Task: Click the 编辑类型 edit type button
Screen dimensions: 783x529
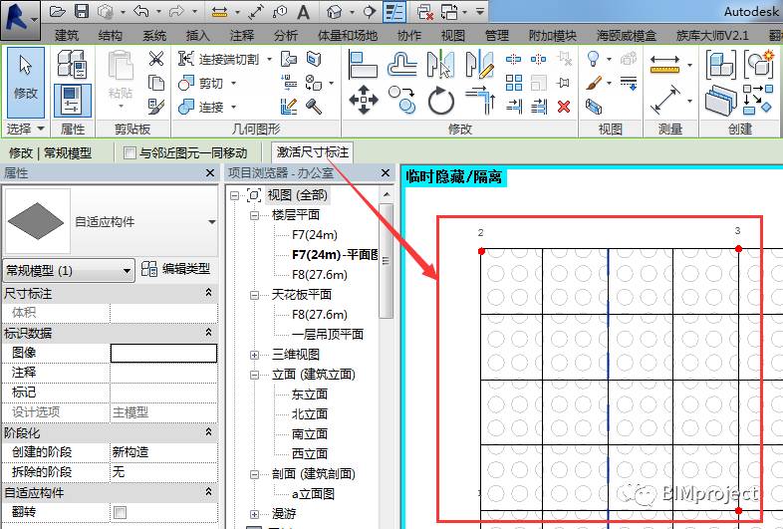Action: click(175, 269)
